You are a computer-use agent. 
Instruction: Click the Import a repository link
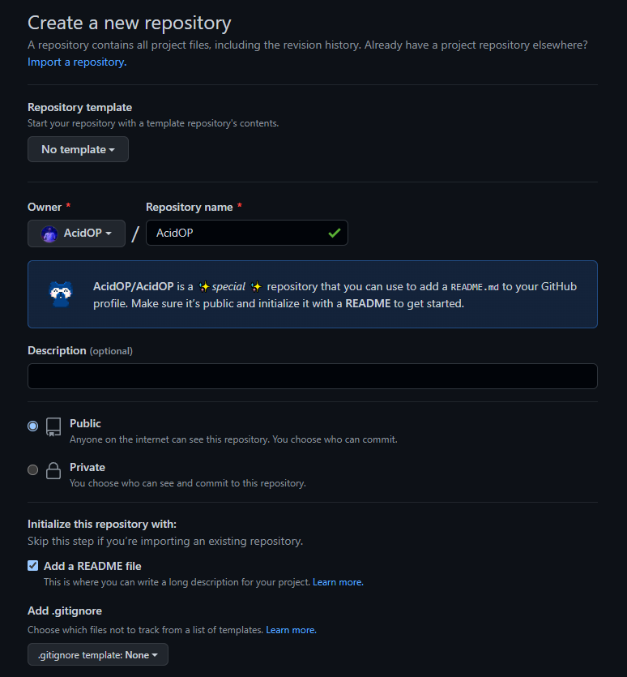pyautogui.click(x=77, y=62)
